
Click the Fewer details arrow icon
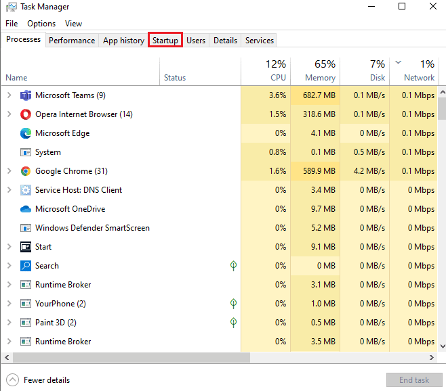(x=12, y=380)
